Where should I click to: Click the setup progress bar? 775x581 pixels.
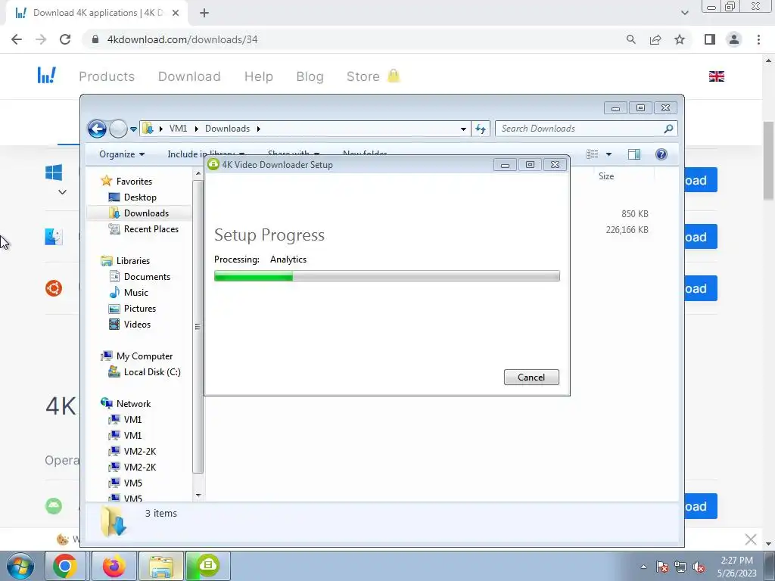pos(387,275)
